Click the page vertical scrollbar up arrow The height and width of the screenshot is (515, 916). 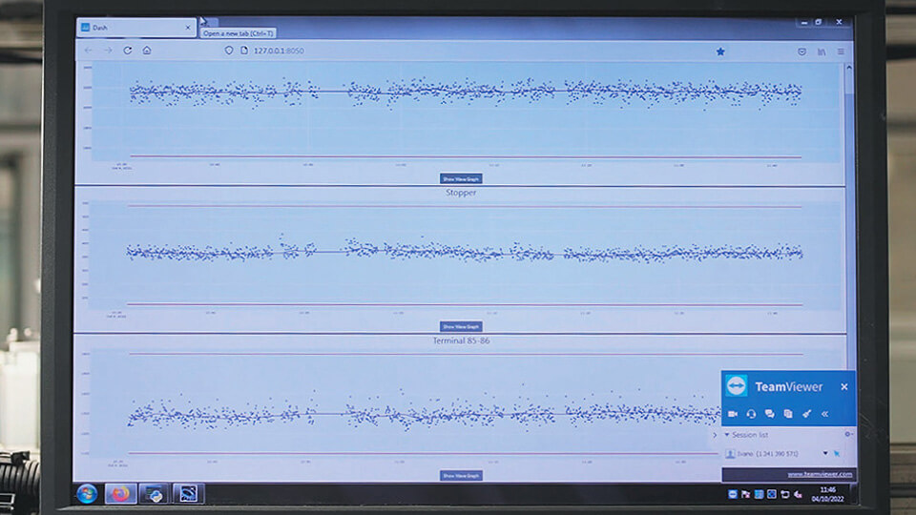[x=849, y=68]
